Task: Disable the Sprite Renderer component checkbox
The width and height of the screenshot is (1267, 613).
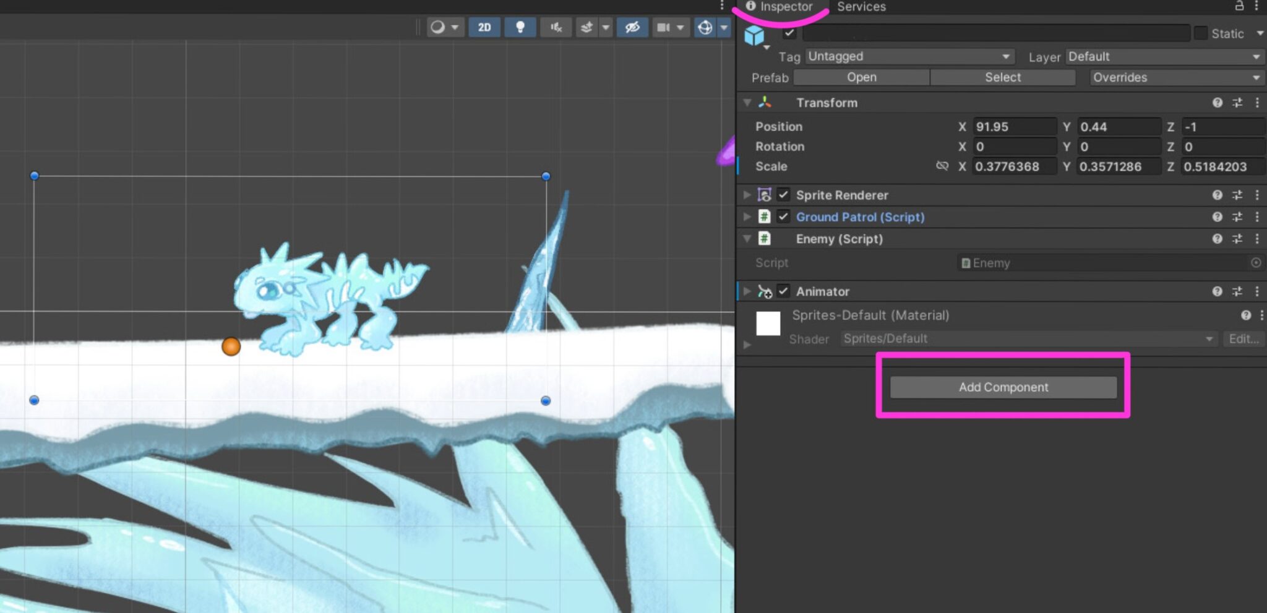Action: point(783,195)
